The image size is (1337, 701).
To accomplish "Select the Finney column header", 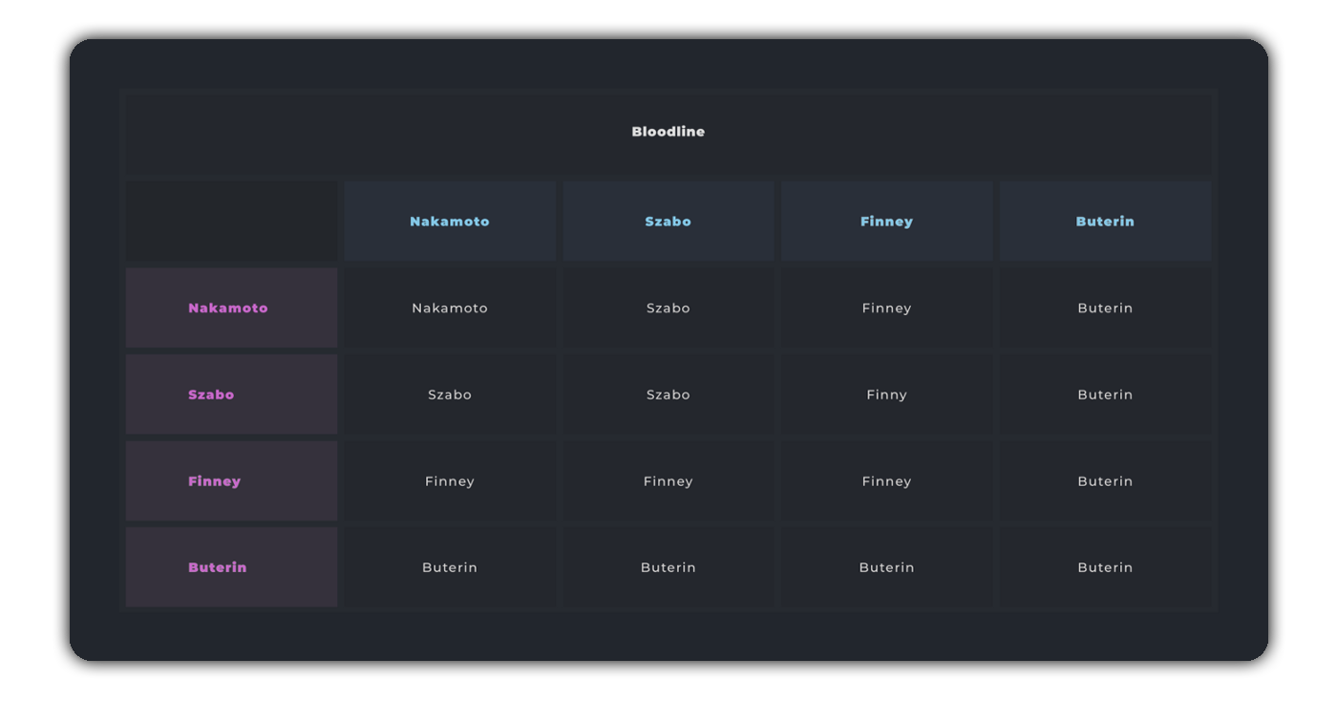I will click(x=887, y=221).
